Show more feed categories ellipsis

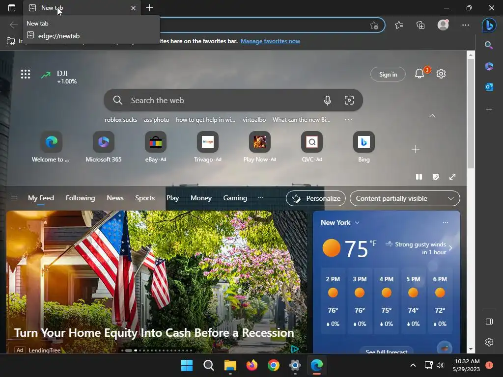261,197
